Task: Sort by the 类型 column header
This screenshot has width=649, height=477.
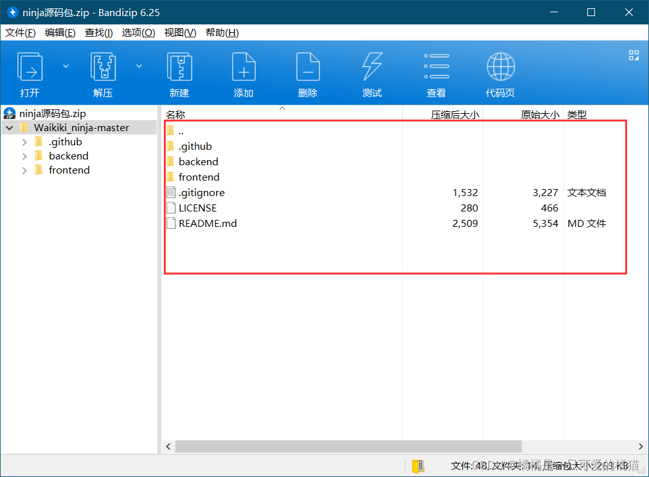Action: tap(577, 114)
